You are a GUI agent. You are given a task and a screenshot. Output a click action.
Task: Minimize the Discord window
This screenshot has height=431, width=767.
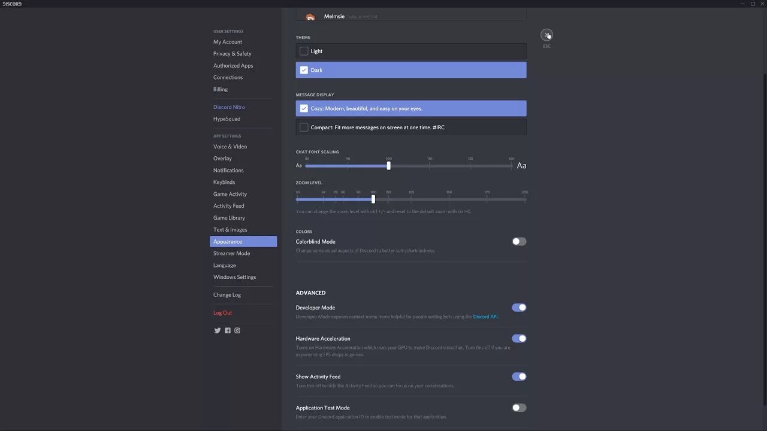click(742, 4)
